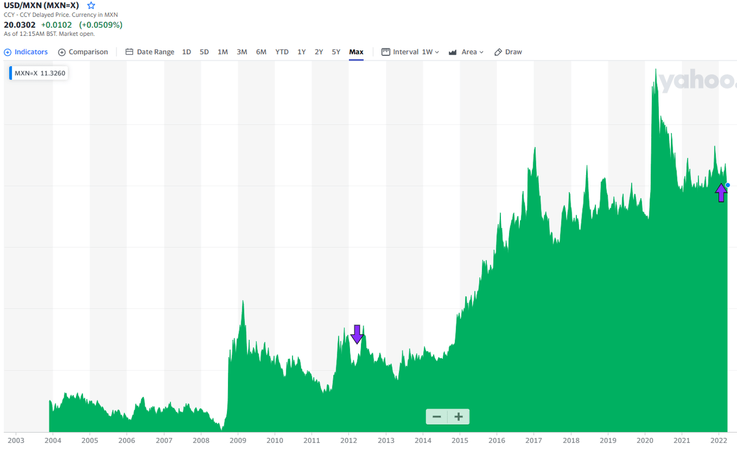Select the 1M range
Screen dimensions: 737x463
tap(223, 52)
